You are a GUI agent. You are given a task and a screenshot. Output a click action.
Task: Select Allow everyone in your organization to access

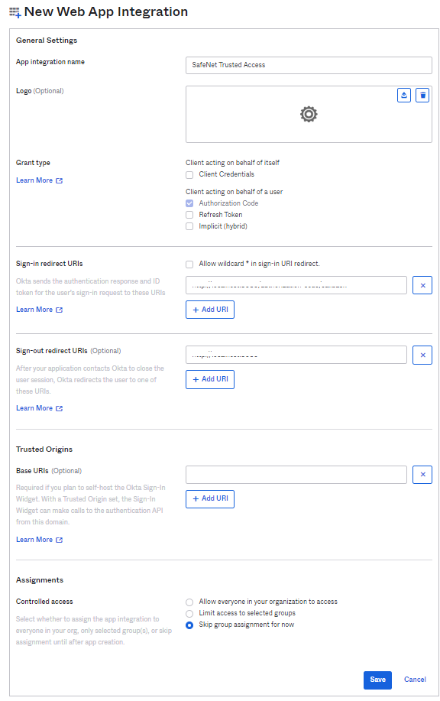pyautogui.click(x=189, y=602)
